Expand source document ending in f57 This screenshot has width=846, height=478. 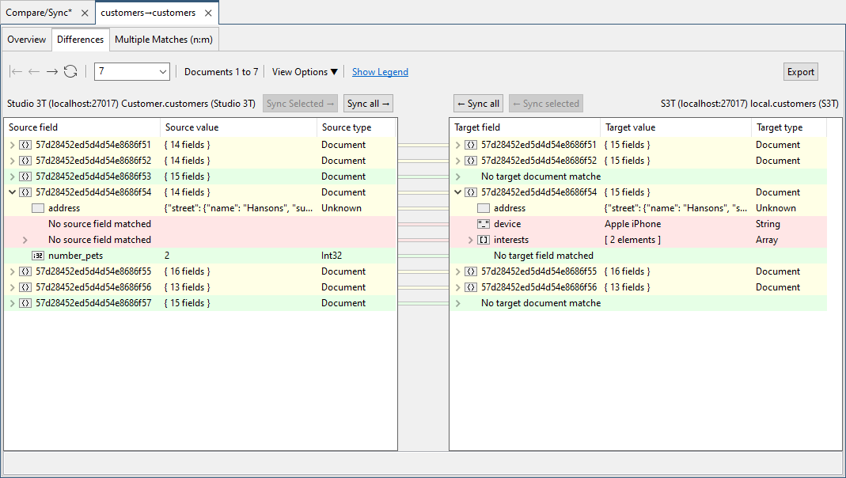click(12, 303)
